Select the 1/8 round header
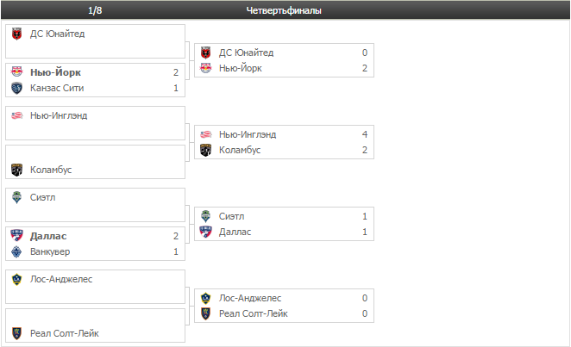This screenshot has height=347, width=571. 95,10
